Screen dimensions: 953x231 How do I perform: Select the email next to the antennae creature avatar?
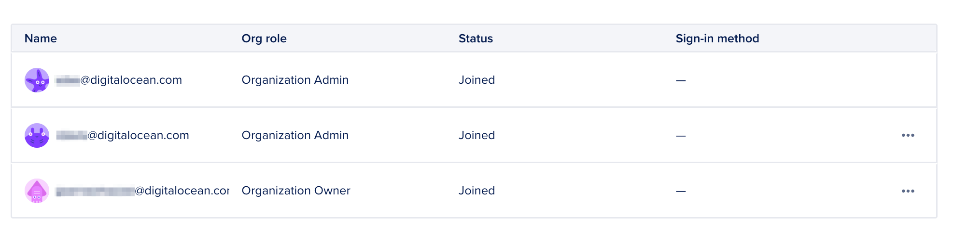(x=123, y=135)
